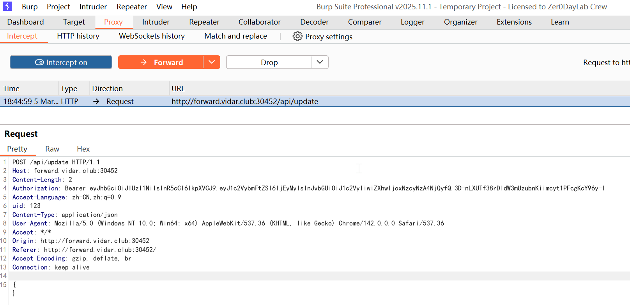Open the Match and replace tab

pyautogui.click(x=235, y=36)
